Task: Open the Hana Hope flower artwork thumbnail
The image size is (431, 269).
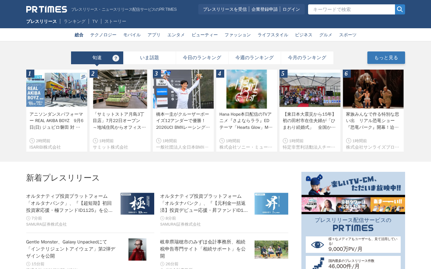Action: click(246, 89)
